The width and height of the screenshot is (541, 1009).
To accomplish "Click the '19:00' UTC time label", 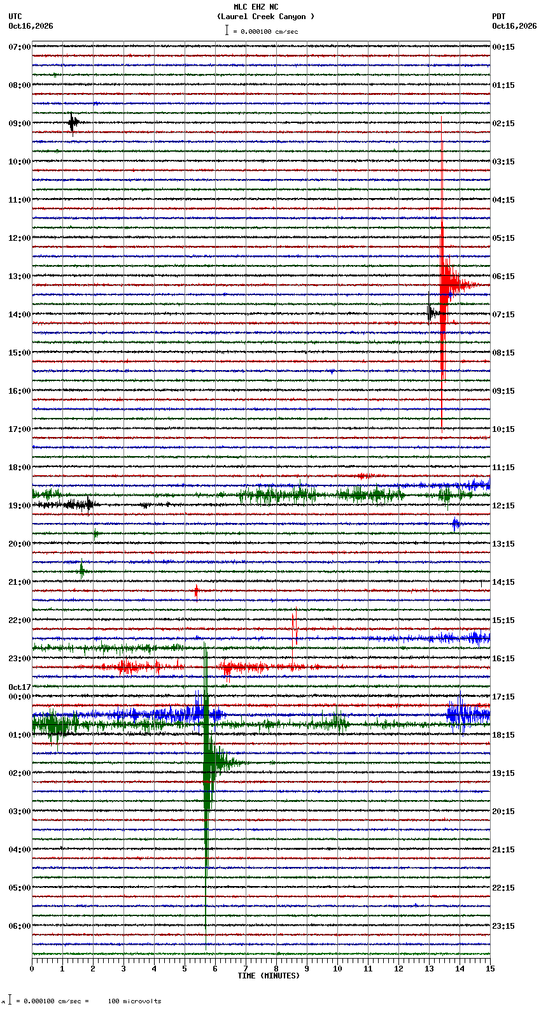I will (x=20, y=506).
